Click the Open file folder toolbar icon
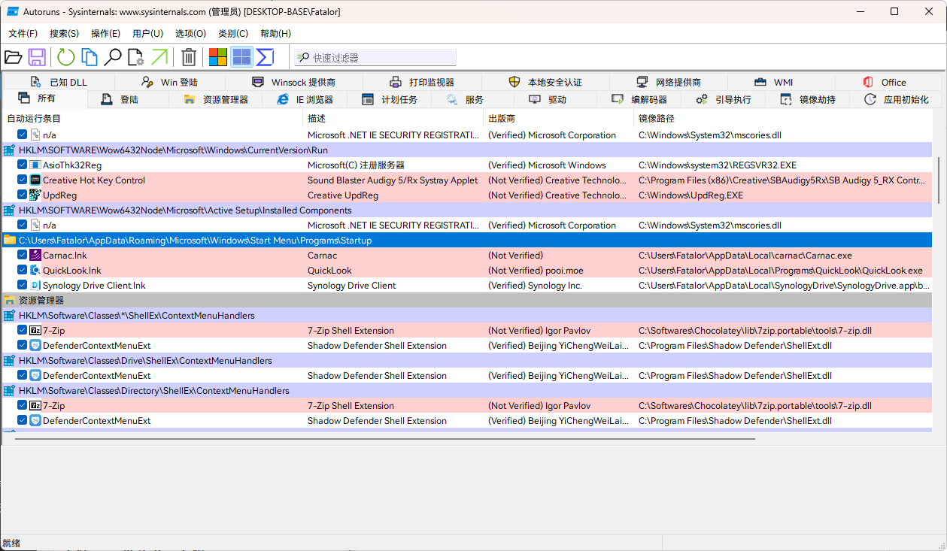 click(13, 57)
